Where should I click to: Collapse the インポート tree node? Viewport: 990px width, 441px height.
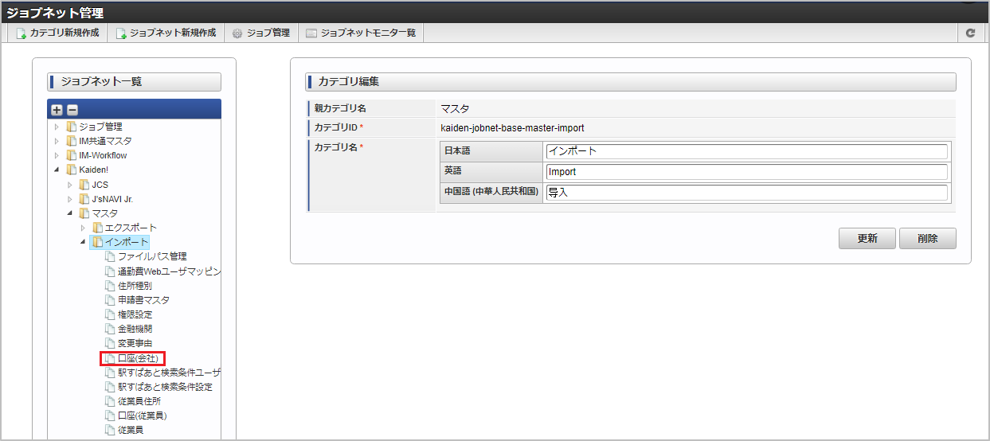[x=83, y=242]
